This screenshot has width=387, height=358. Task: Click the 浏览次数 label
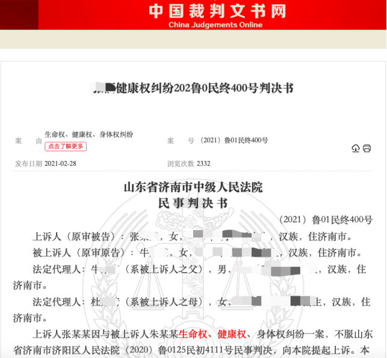tap(181, 163)
